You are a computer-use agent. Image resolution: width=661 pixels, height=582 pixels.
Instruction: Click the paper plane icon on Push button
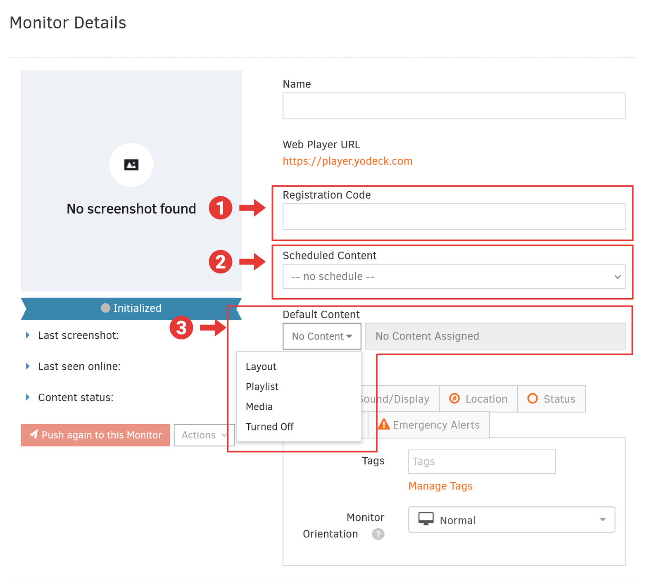point(34,434)
